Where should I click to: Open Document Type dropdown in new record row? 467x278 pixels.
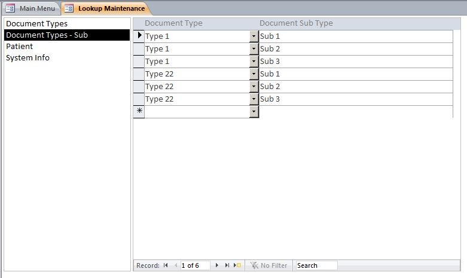(x=254, y=112)
